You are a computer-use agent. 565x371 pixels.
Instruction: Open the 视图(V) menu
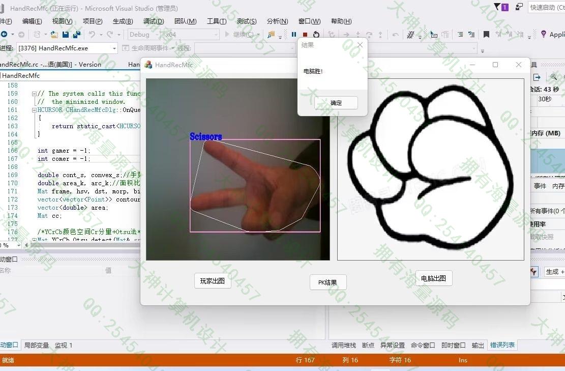pyautogui.click(x=63, y=21)
